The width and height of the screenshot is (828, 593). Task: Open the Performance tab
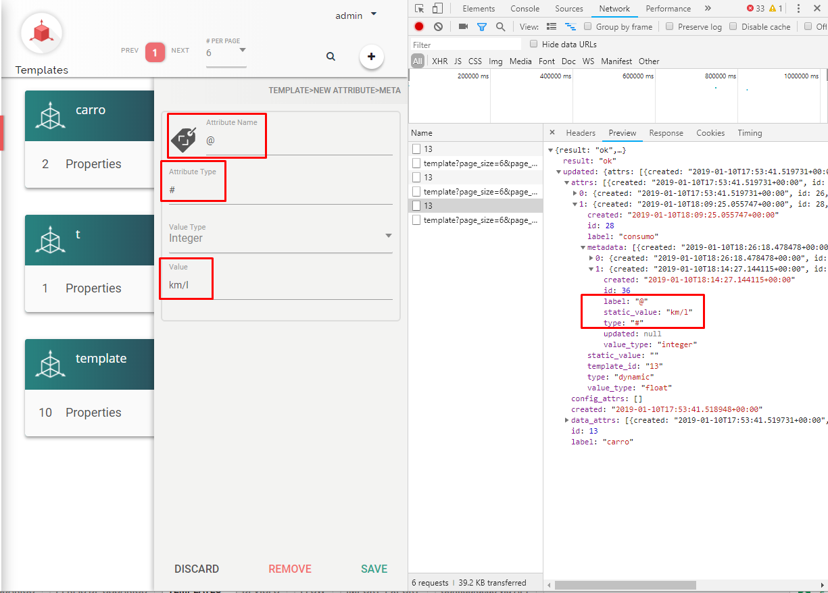tap(668, 9)
